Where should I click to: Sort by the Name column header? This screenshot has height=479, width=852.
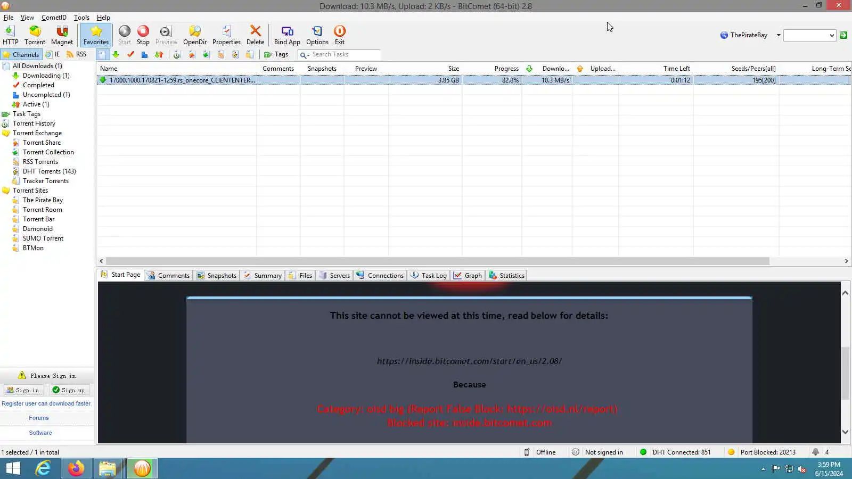[x=177, y=69]
